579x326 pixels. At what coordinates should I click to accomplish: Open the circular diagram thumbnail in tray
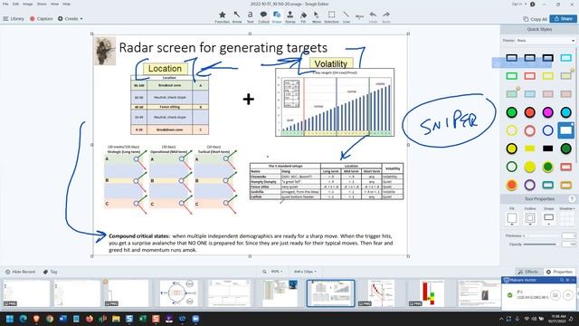tap(178, 293)
